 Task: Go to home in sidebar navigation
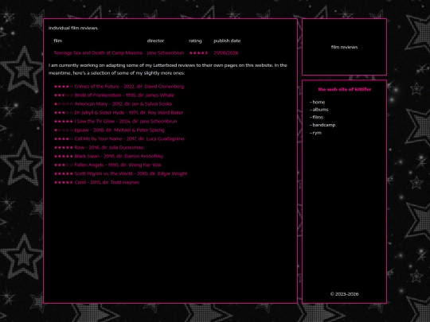click(x=319, y=102)
